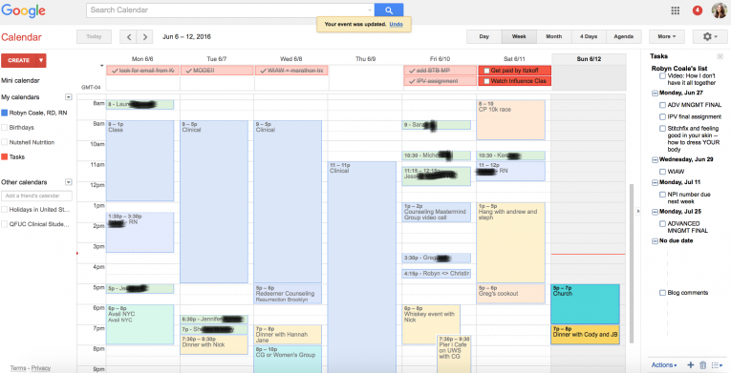This screenshot has width=731, height=373.
Task: Expand the My calendars options arrow
Action: [x=69, y=97]
